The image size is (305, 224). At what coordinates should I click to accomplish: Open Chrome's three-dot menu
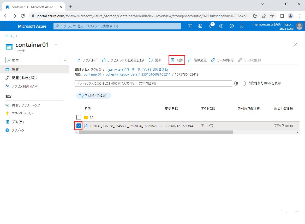coord(299,16)
